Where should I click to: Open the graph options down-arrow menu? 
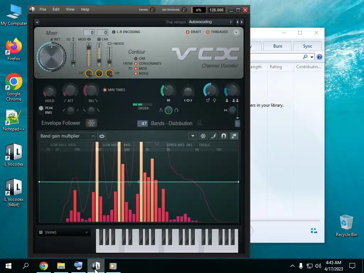pyautogui.click(x=193, y=136)
